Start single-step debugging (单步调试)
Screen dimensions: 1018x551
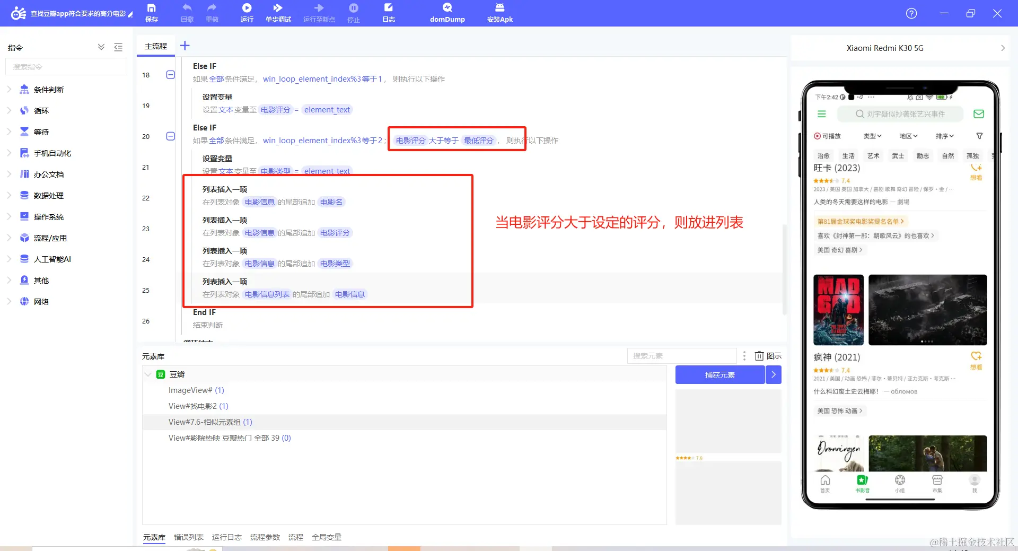pos(278,13)
